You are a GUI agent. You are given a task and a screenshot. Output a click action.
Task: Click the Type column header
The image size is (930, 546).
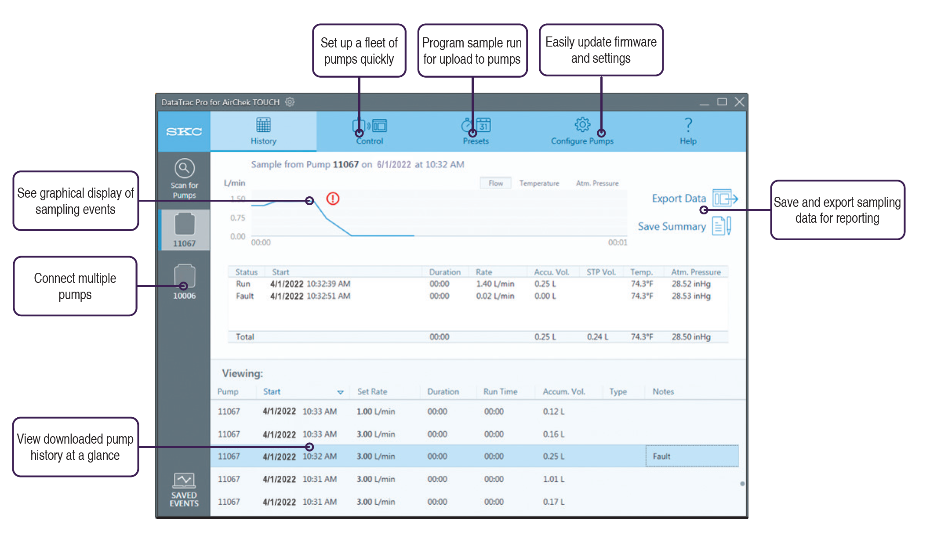(618, 391)
